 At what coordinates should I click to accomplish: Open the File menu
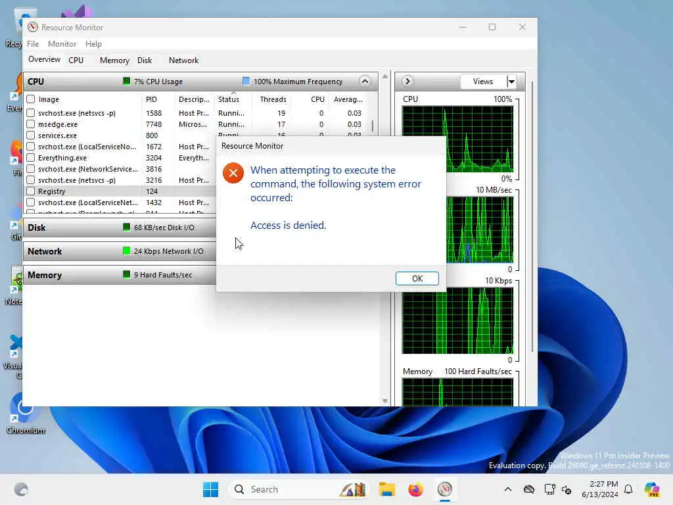(x=33, y=44)
